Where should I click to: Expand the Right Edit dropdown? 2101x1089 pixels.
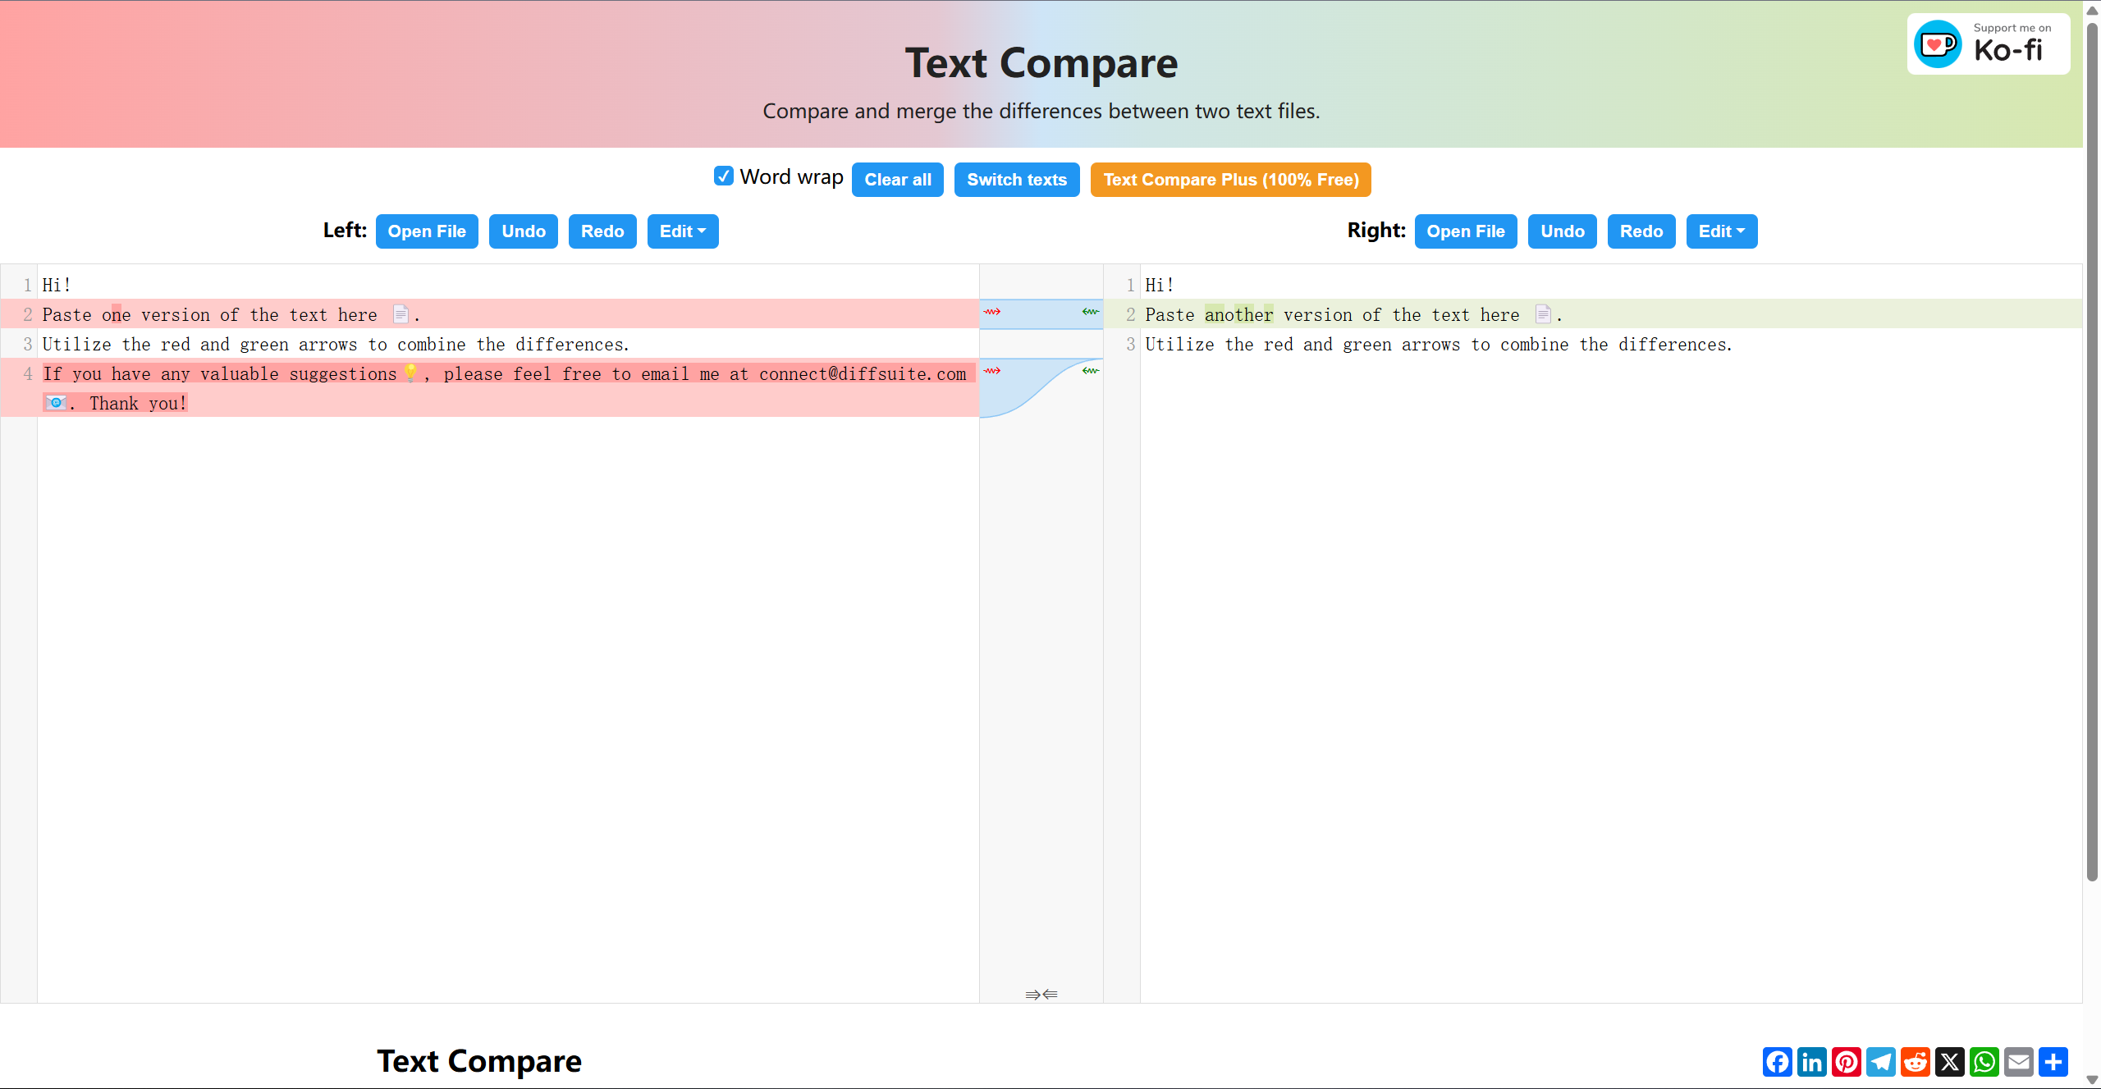click(1721, 231)
